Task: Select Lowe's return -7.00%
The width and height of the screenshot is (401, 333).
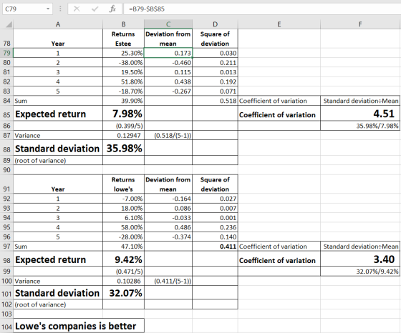Action: coord(123,199)
